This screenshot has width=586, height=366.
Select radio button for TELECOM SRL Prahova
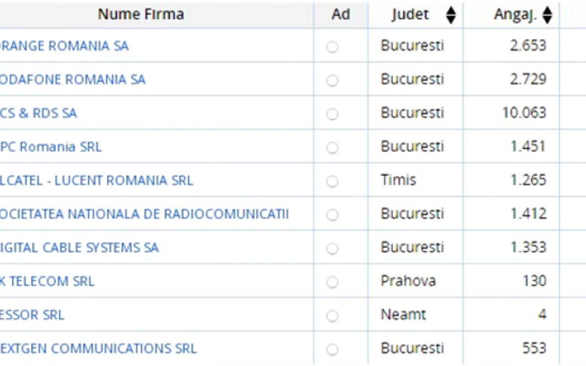[332, 282]
